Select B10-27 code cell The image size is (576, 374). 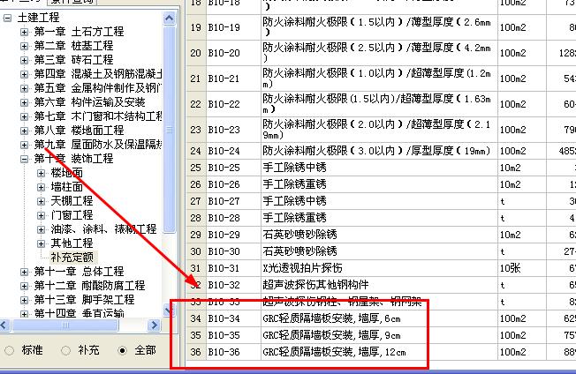[233, 201]
